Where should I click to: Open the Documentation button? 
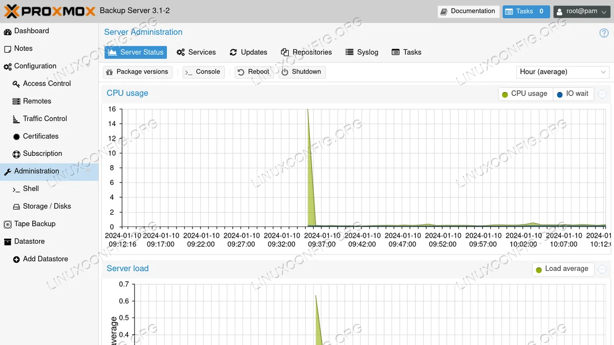coord(468,11)
